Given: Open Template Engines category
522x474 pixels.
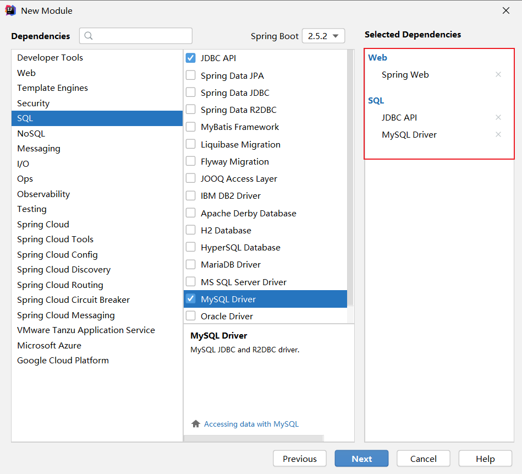Looking at the screenshot, I should pyautogui.click(x=97, y=88).
